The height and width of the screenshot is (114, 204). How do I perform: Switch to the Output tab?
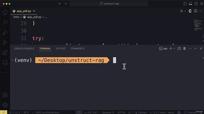coord(61,48)
